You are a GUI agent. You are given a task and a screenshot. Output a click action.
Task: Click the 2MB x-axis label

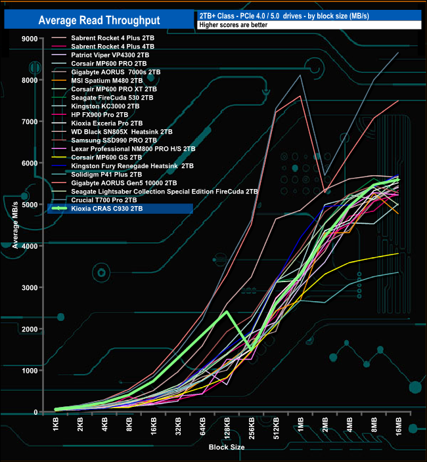(325, 425)
